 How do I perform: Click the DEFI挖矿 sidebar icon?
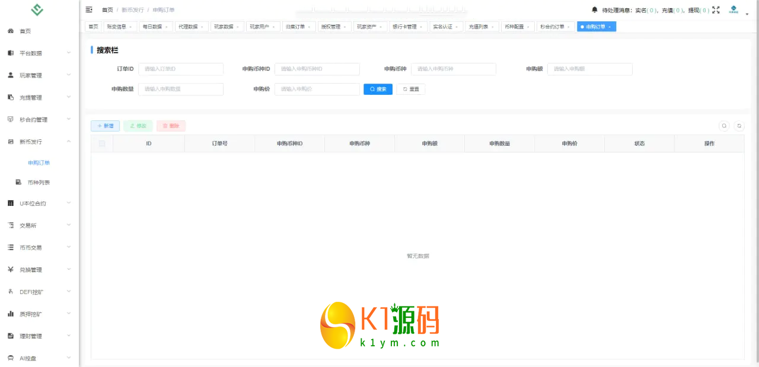pyautogui.click(x=11, y=292)
